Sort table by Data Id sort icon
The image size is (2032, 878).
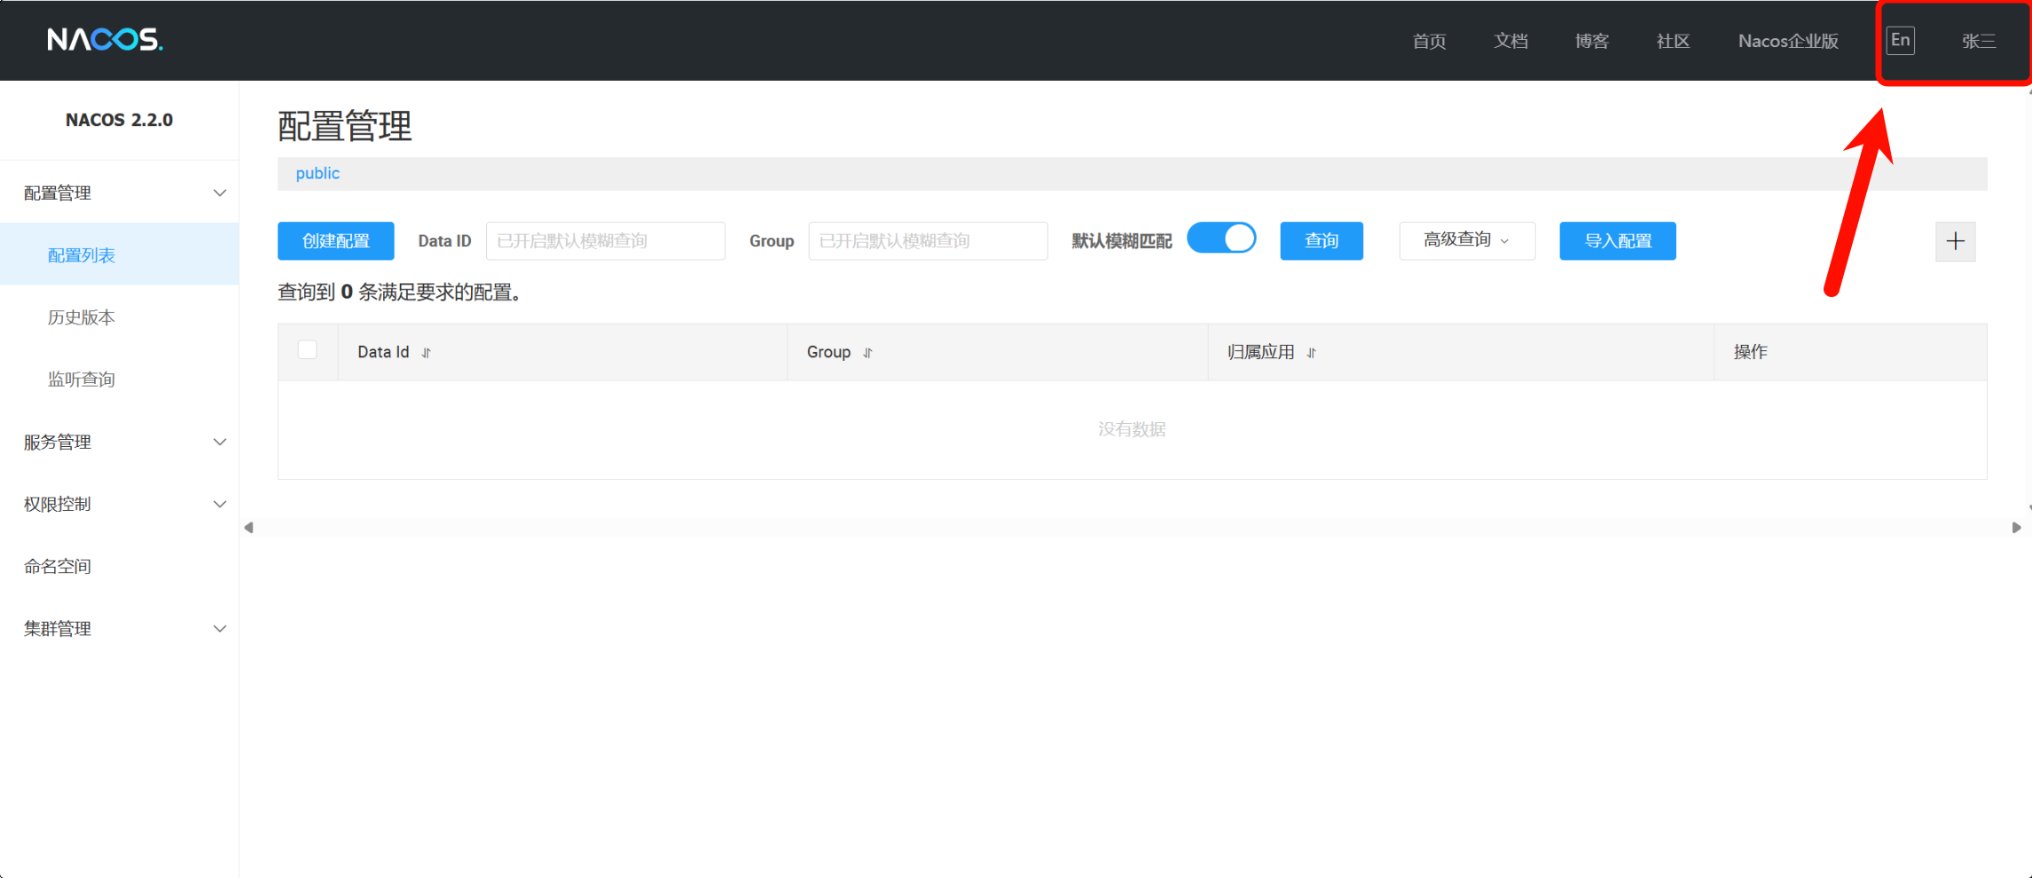pyautogui.click(x=427, y=353)
